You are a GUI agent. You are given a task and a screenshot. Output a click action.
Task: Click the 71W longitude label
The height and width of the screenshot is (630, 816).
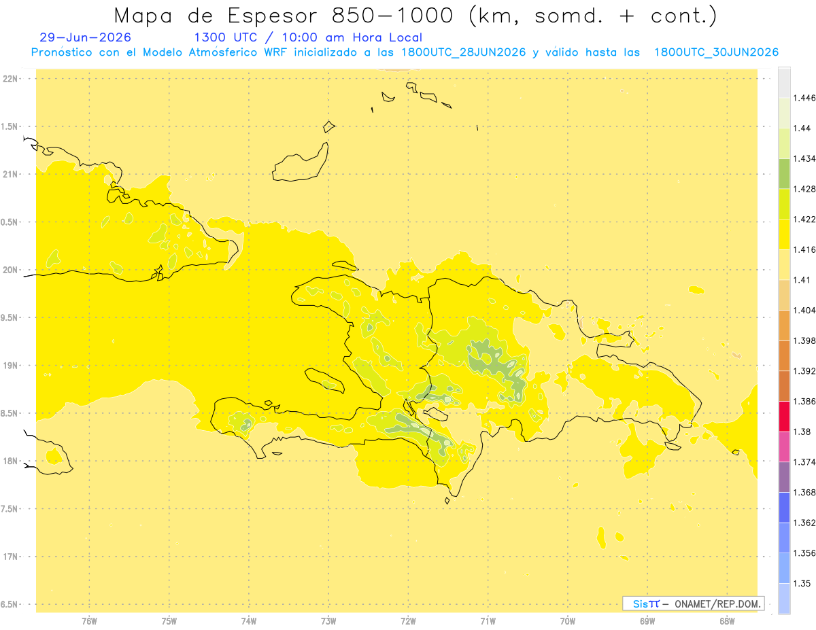click(488, 621)
